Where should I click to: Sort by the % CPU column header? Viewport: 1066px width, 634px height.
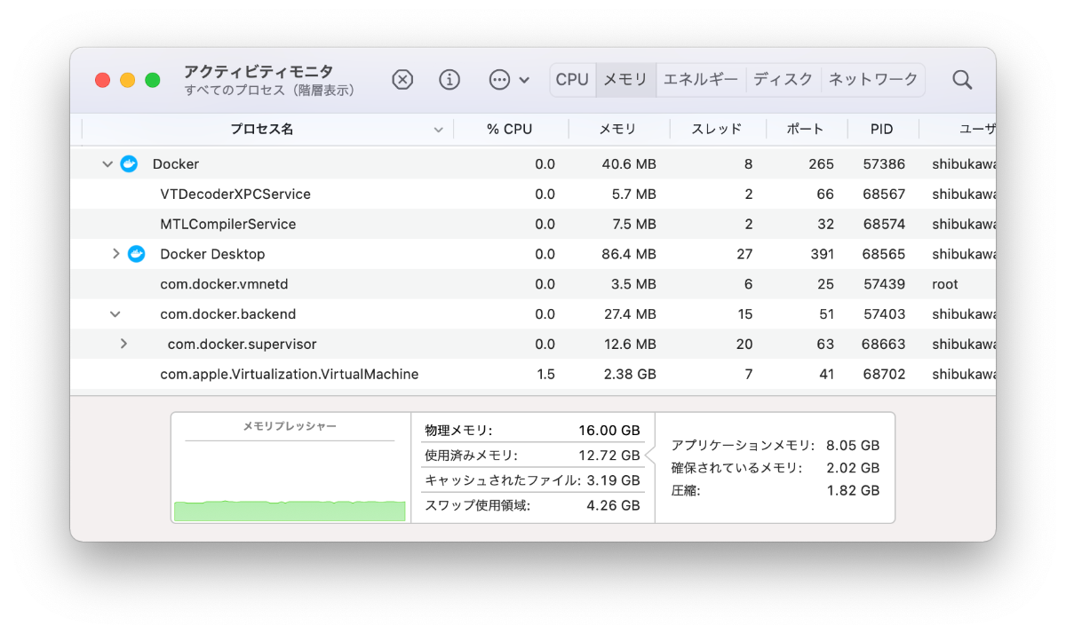coord(510,130)
